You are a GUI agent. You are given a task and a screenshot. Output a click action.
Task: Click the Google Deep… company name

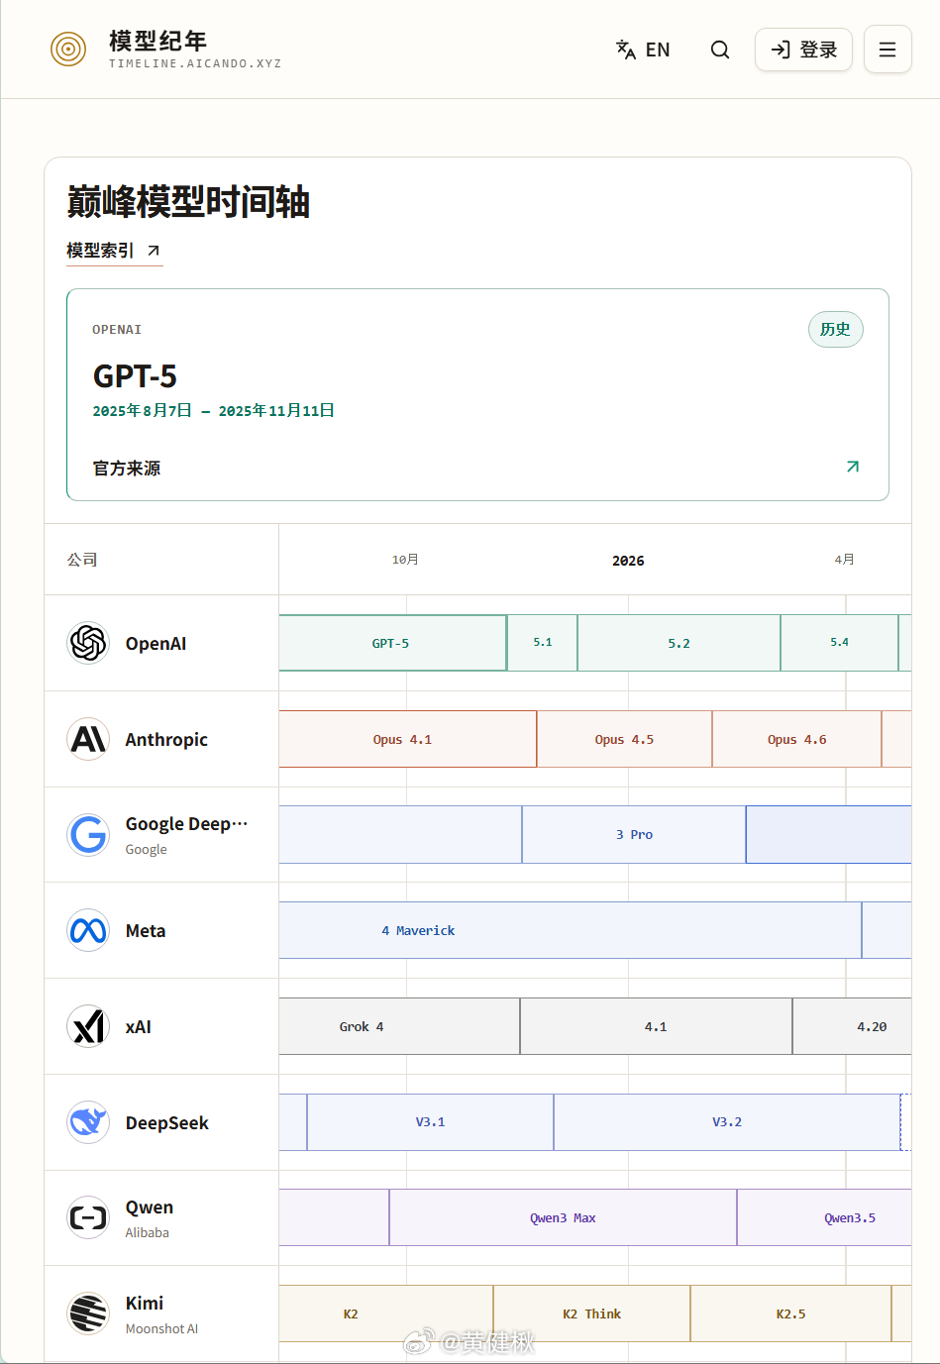(x=186, y=824)
